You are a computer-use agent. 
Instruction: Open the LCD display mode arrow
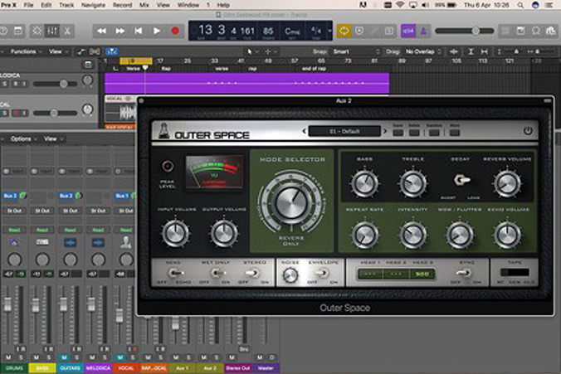coord(329,32)
